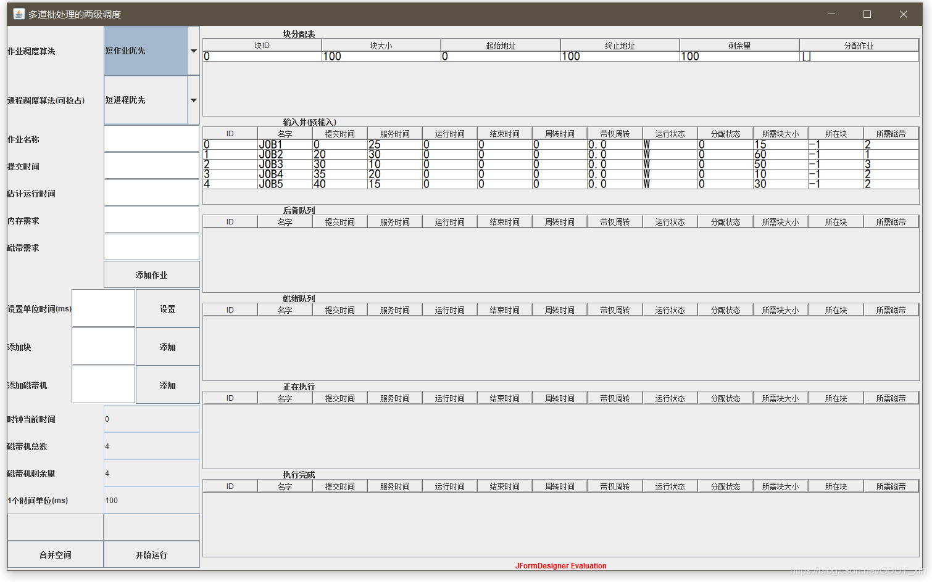Click ID header in 执行完成 table
Image resolution: width=932 pixels, height=582 pixels.
pyautogui.click(x=230, y=486)
